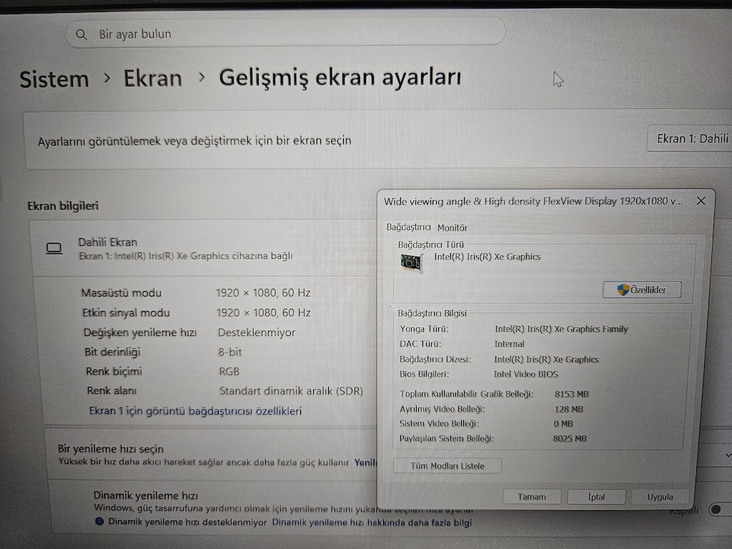732x549 pixels.
Task: Click the 128 MB dedicated video memory
Action: click(568, 409)
